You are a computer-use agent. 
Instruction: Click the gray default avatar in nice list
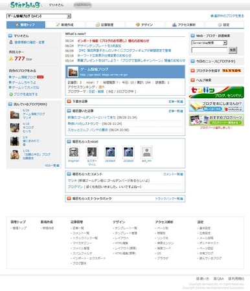pyautogui.click(x=147, y=152)
